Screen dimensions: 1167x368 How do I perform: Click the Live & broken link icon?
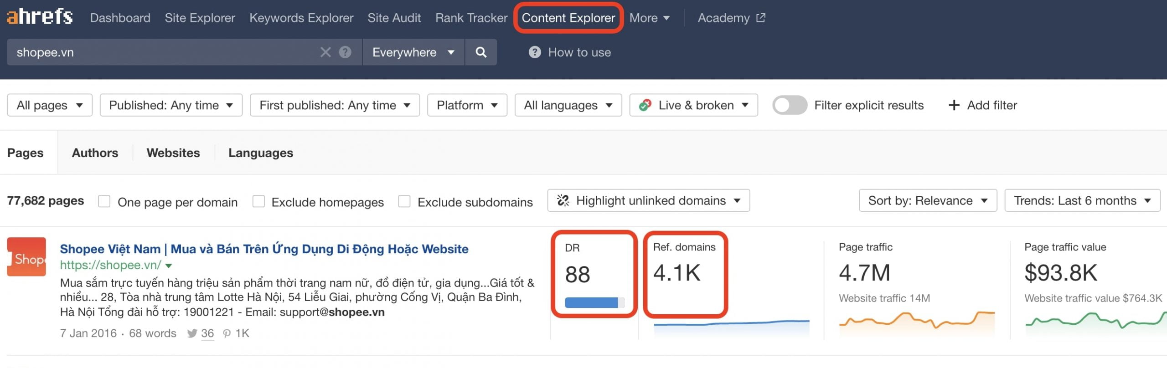[x=645, y=105]
